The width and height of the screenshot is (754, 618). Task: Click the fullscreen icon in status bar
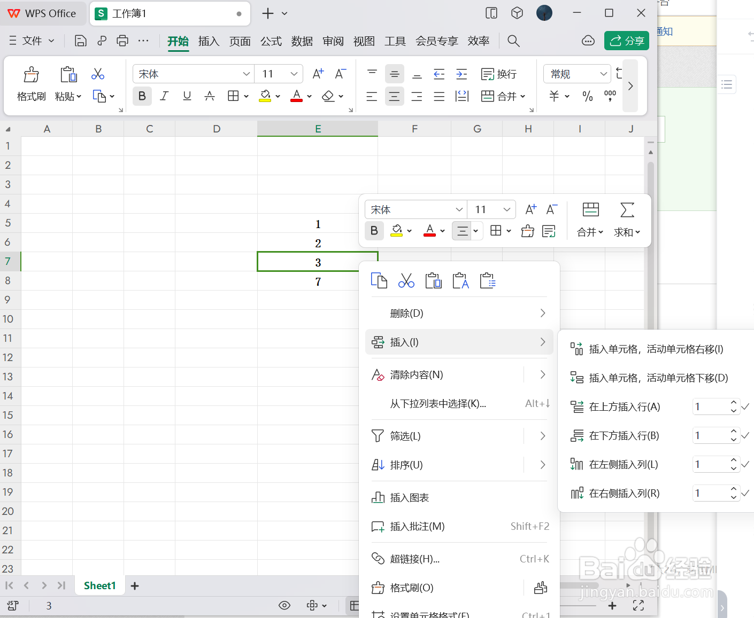(638, 605)
